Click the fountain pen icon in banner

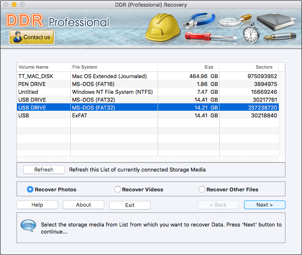click(280, 36)
